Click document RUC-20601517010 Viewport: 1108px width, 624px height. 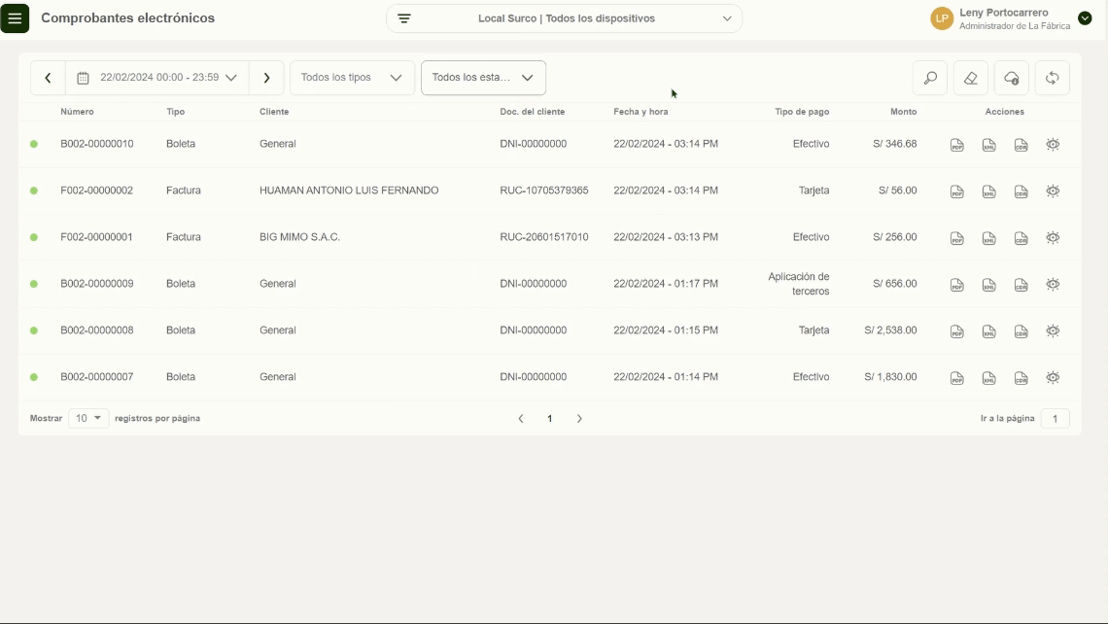tap(544, 237)
